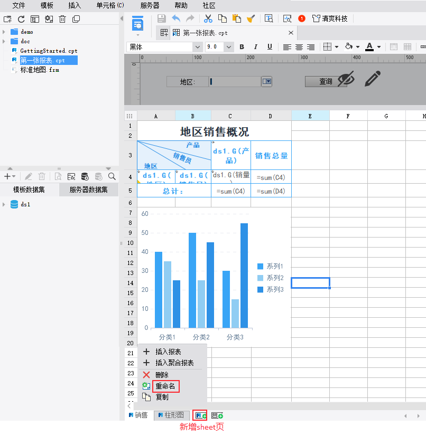Image resolution: width=426 pixels, height=436 pixels.
Task: Activate the format painter brush
Action: click(x=251, y=18)
